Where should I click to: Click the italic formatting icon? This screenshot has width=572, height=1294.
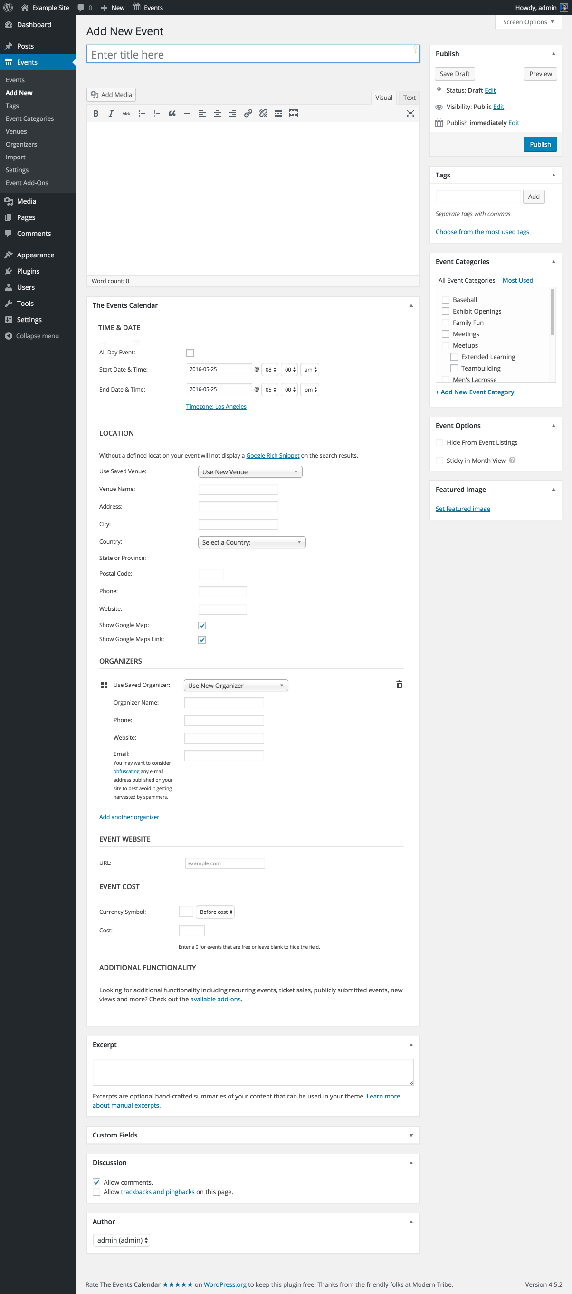pos(111,114)
